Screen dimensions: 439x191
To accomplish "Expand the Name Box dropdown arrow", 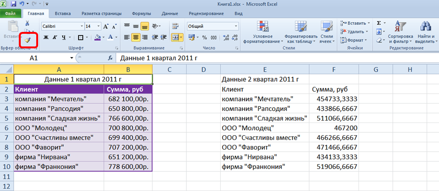I will click(x=72, y=58).
